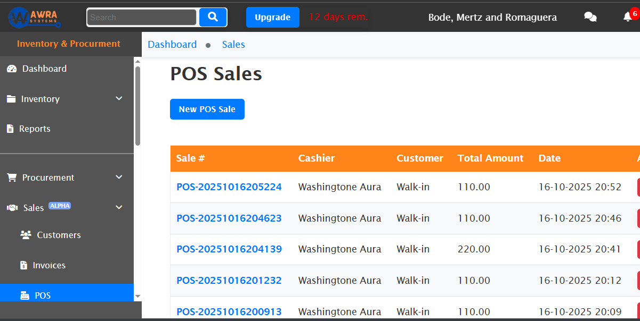Expand the Inventory menu chevron
This screenshot has width=640, height=321.
point(118,98)
